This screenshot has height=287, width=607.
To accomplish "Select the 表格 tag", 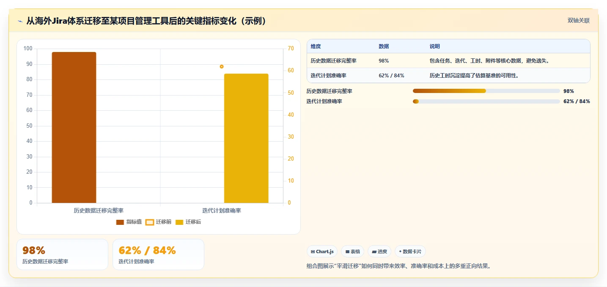I will 352,251.
